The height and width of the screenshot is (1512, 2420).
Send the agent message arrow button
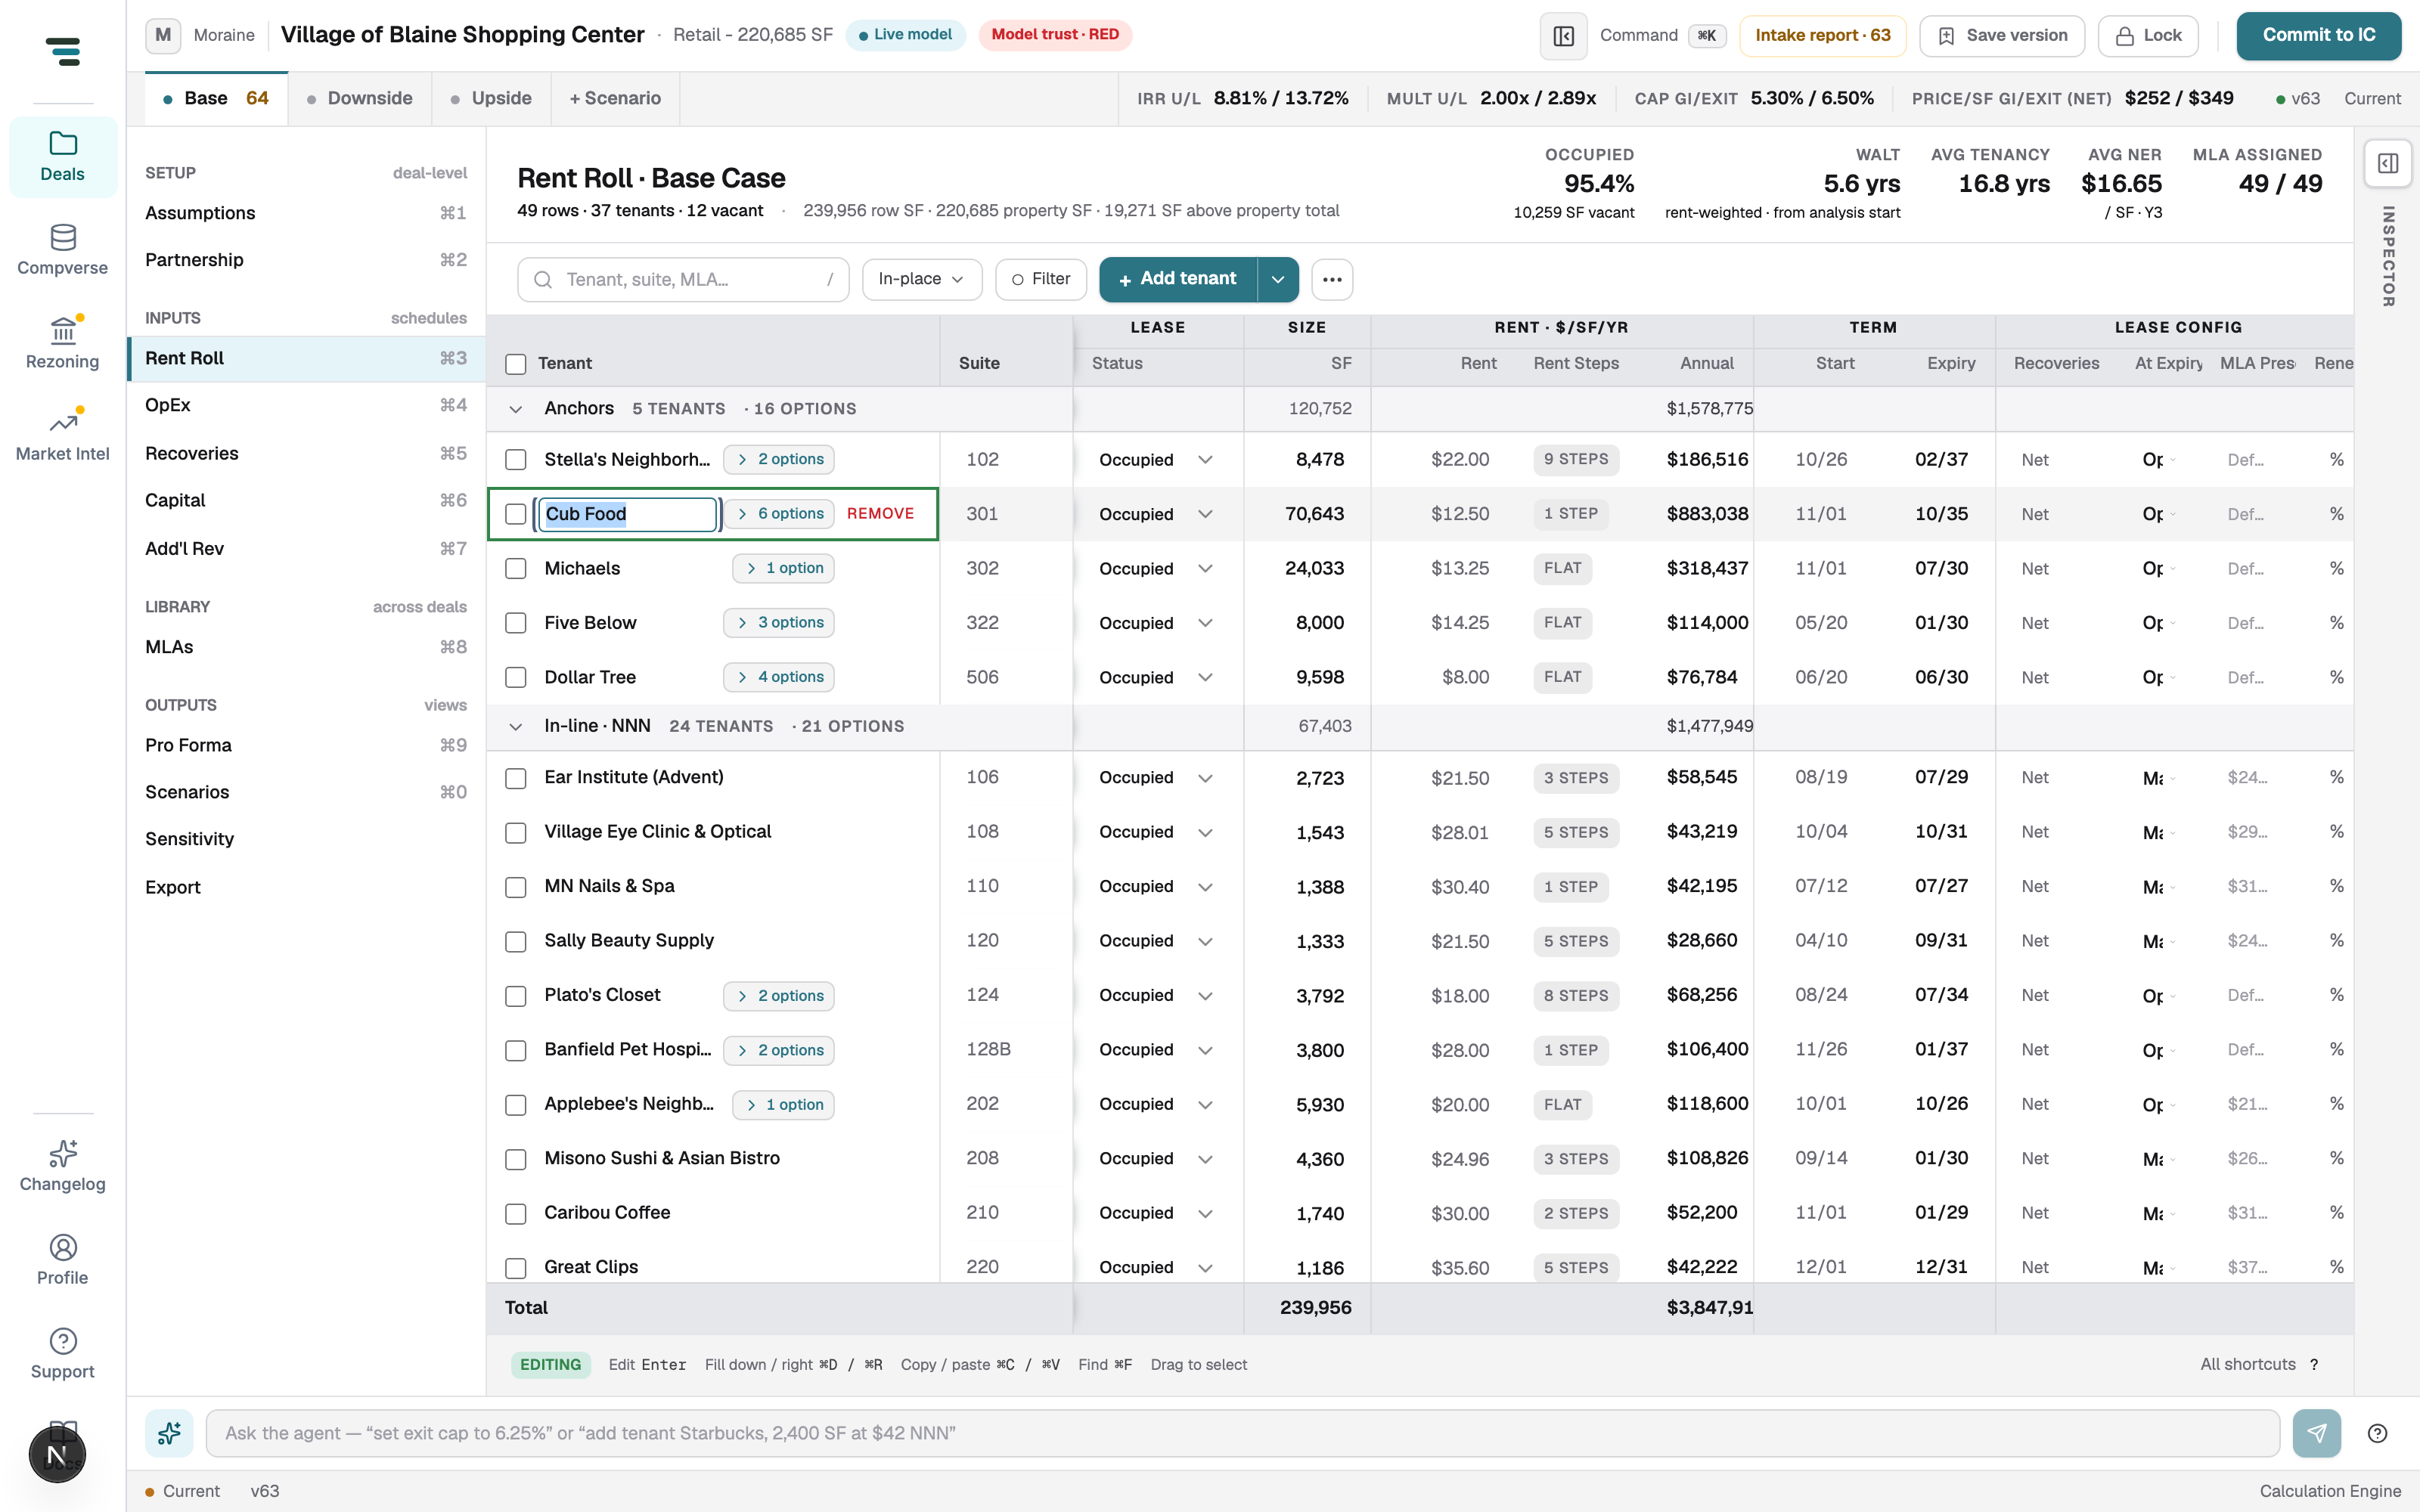click(2316, 1433)
